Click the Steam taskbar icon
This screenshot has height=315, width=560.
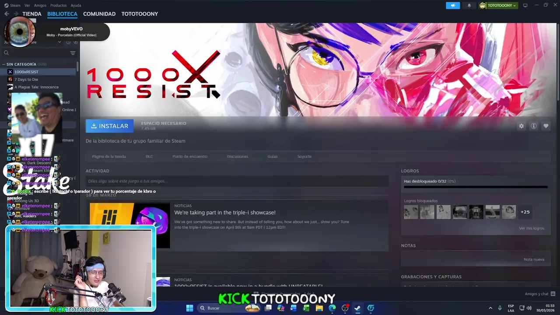[x=358, y=308]
